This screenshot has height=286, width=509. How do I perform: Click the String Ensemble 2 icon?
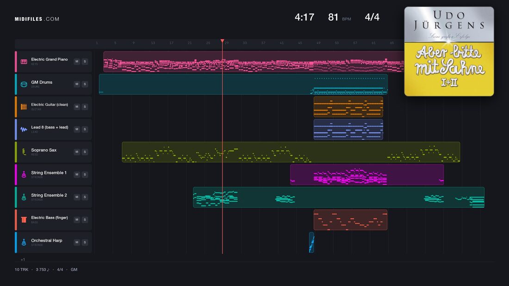(x=24, y=197)
